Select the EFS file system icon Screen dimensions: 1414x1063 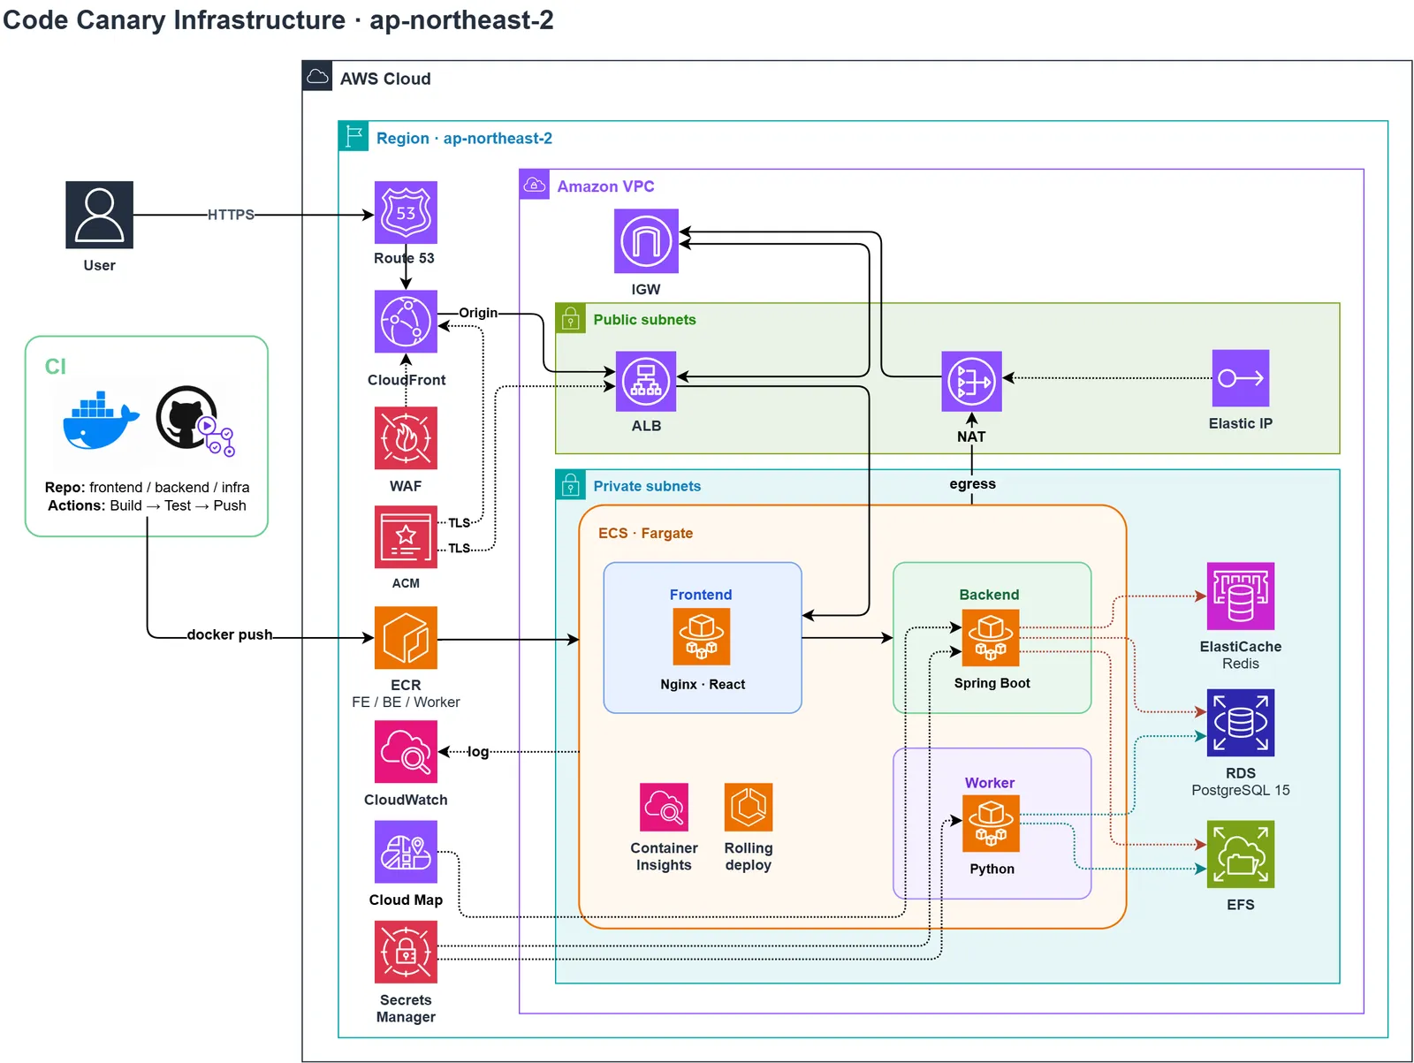(x=1241, y=854)
